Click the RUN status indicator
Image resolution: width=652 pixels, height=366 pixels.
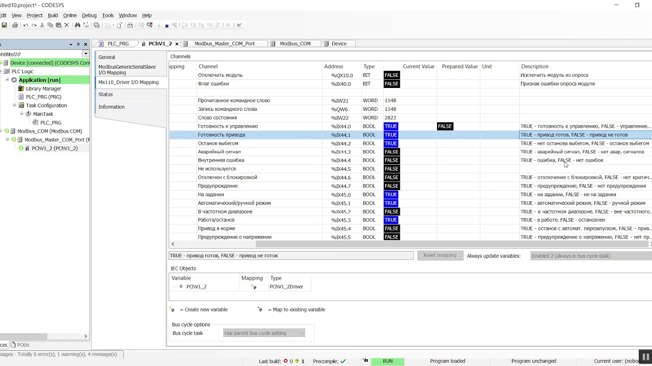(x=388, y=361)
